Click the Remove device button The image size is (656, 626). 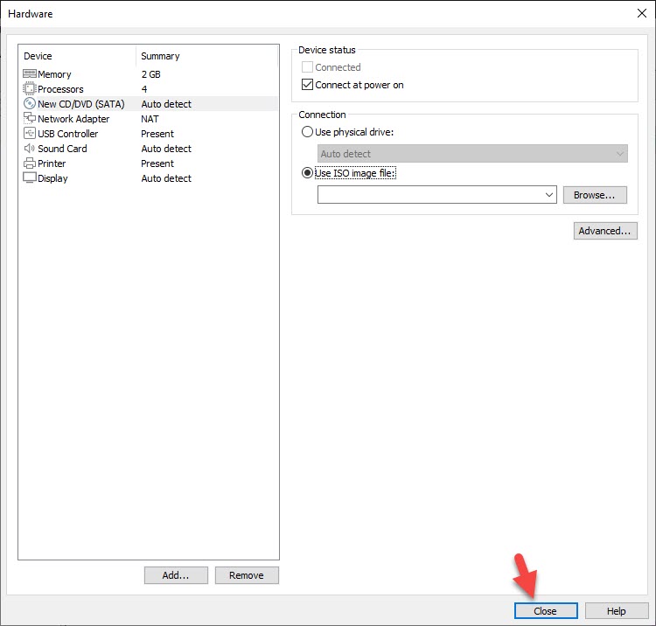point(247,575)
